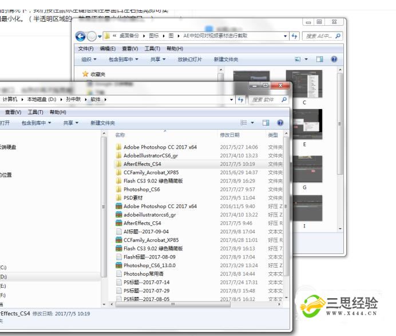Select Flash标题--2017-08-09 file name
The height and width of the screenshot is (336, 396).
pyautogui.click(x=149, y=257)
